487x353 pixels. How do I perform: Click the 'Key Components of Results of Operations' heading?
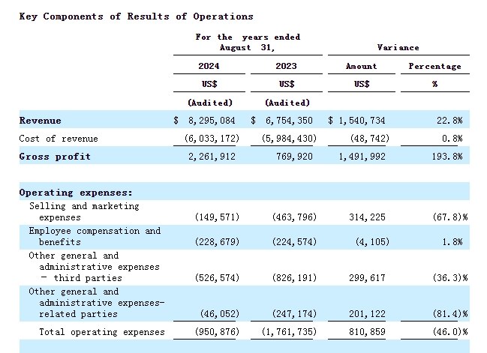136,16
